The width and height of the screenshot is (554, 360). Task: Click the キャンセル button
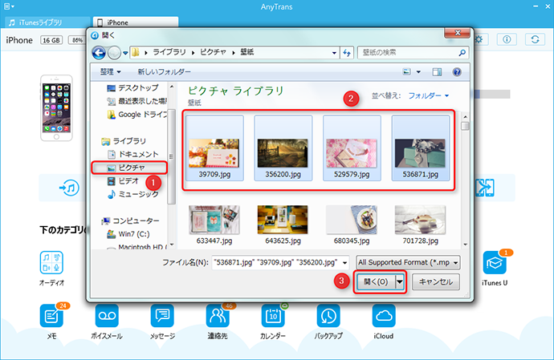pyautogui.click(x=436, y=281)
